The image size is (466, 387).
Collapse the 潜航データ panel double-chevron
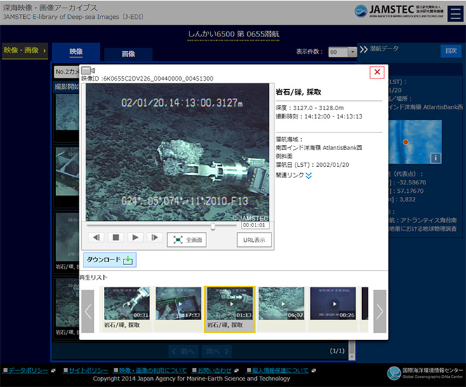pyautogui.click(x=364, y=49)
